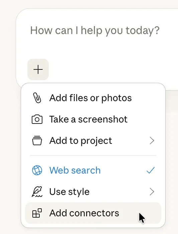Click the Web search label
The image size is (178, 234).
75,170
